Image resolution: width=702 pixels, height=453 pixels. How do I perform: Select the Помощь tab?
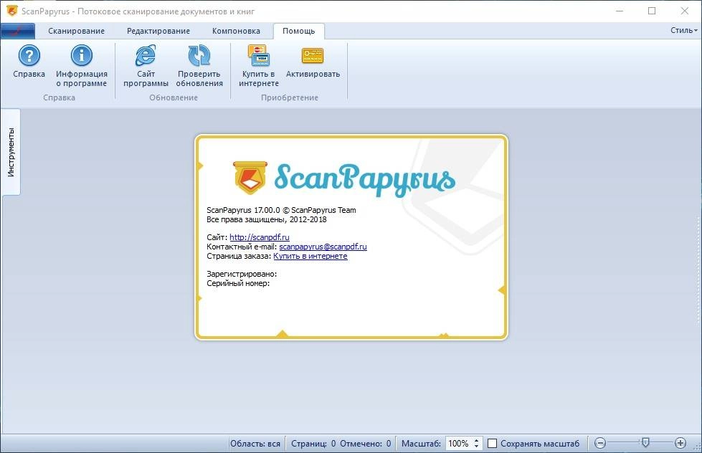point(298,31)
